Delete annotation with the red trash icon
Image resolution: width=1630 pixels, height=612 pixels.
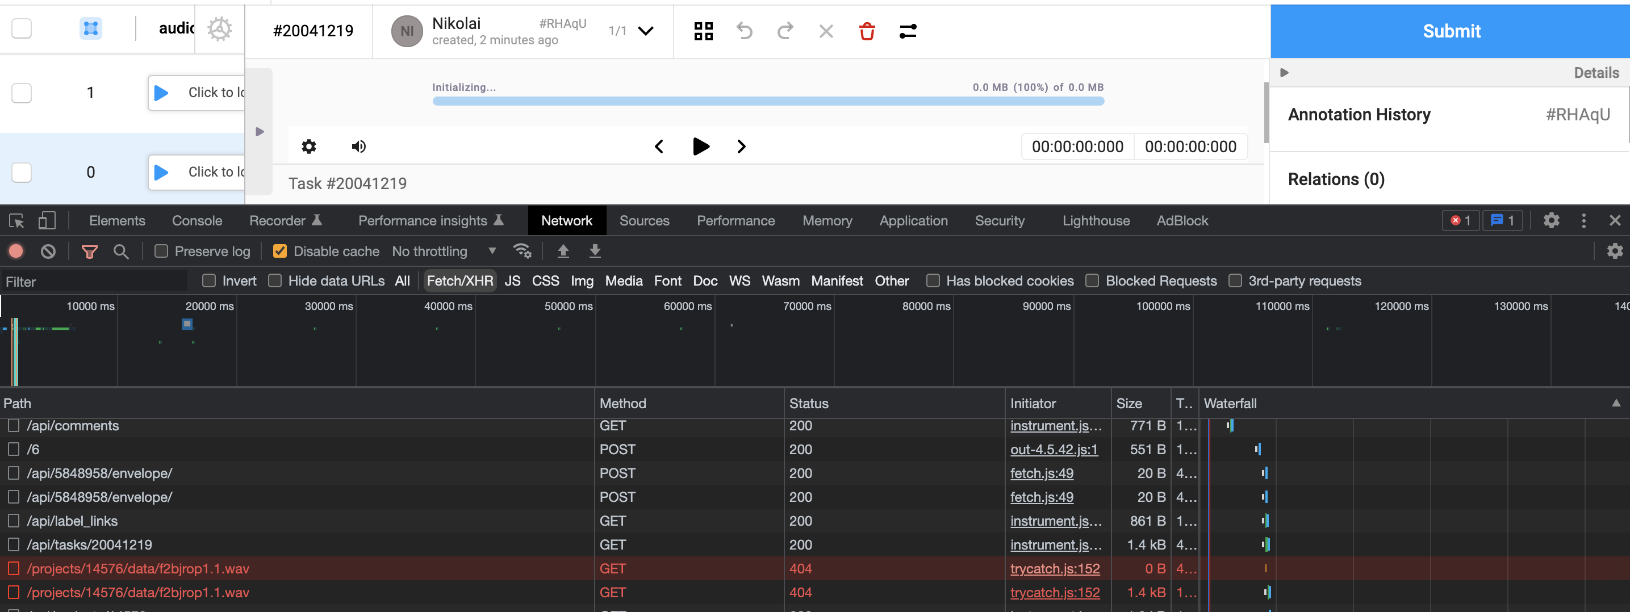(x=867, y=31)
